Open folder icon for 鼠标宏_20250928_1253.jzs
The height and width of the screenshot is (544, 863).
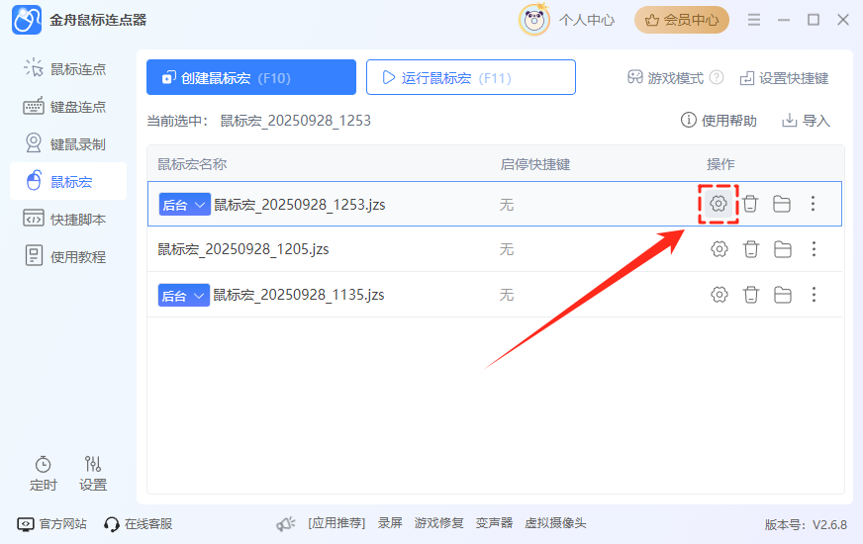(782, 204)
